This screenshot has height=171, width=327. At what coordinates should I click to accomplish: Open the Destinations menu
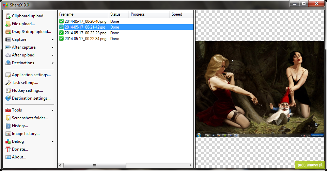(23, 63)
